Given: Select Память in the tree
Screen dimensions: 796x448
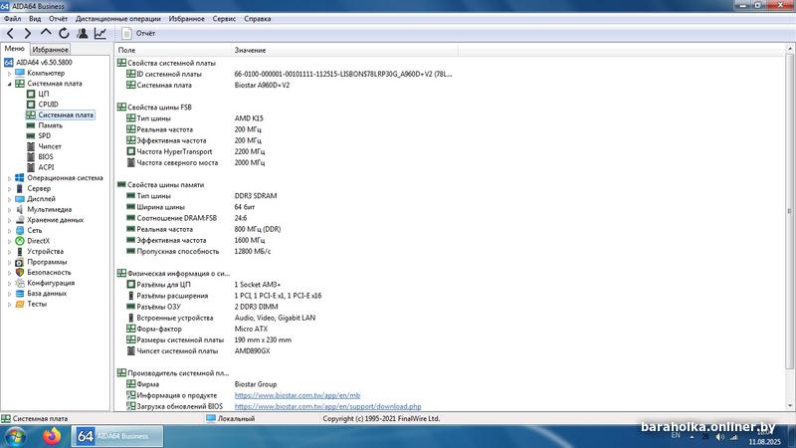Looking at the screenshot, I should point(51,125).
